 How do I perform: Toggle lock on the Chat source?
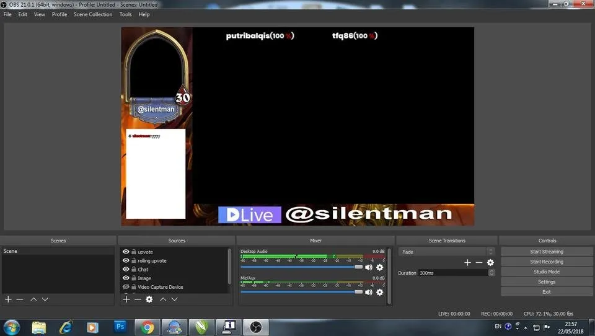[134, 269]
